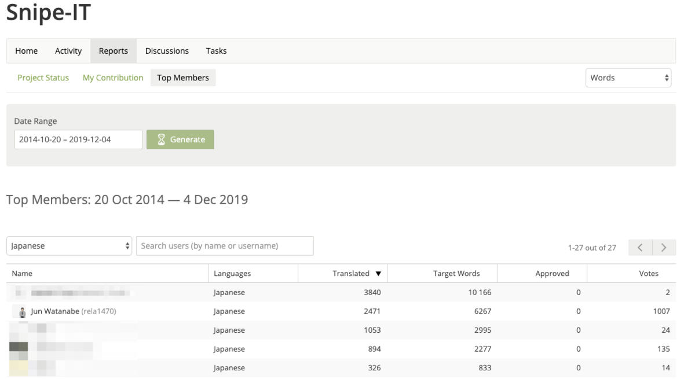Sort by the Translated column header
This screenshot has width=695, height=379.
(351, 274)
